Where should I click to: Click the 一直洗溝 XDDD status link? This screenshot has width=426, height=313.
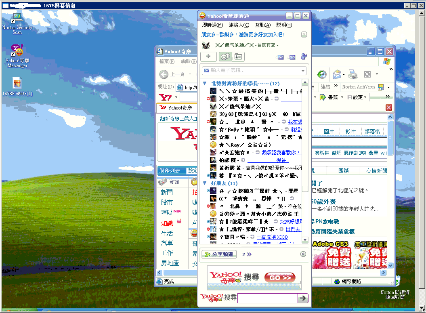pos(273,237)
